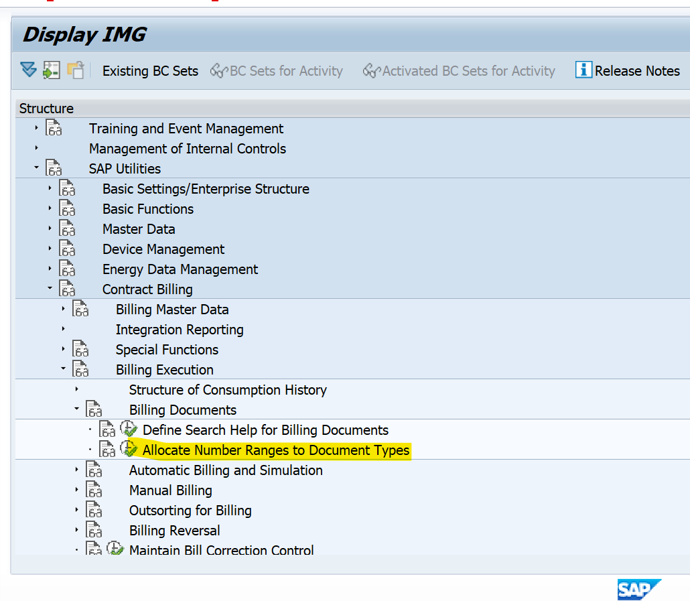This screenshot has width=690, height=601.
Task: Open documentation icon for Billing Master Data
Action: [80, 309]
